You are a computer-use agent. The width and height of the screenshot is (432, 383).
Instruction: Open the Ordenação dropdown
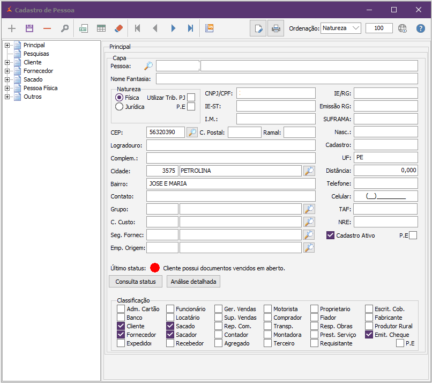[341, 28]
